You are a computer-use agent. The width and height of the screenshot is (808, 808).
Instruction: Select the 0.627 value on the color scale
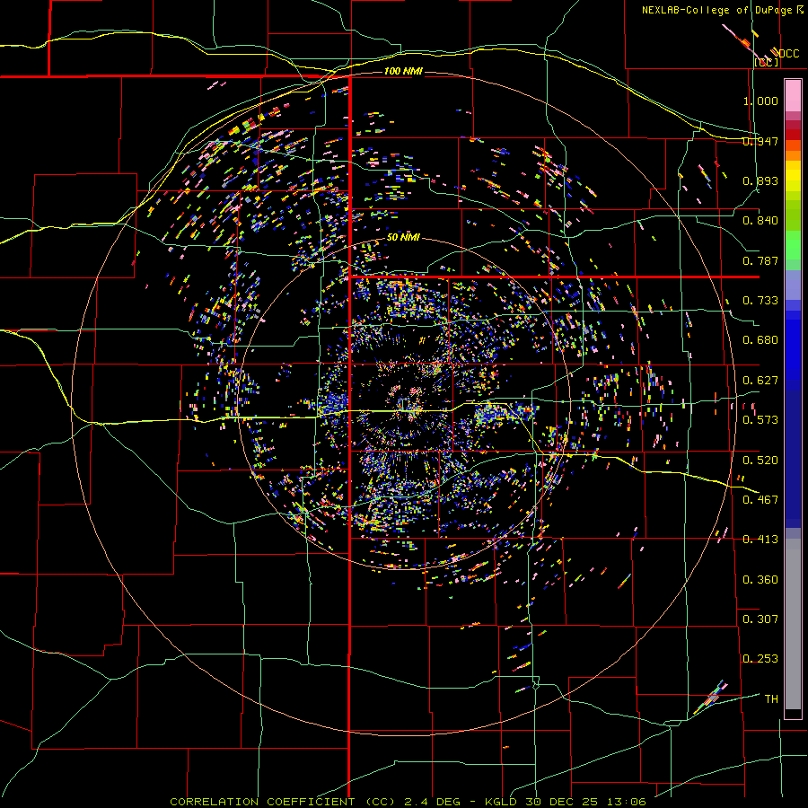tap(760, 381)
